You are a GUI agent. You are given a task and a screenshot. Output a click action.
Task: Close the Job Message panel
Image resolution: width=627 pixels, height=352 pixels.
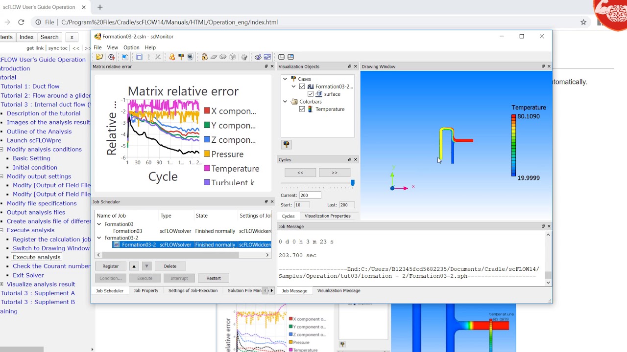549,226
